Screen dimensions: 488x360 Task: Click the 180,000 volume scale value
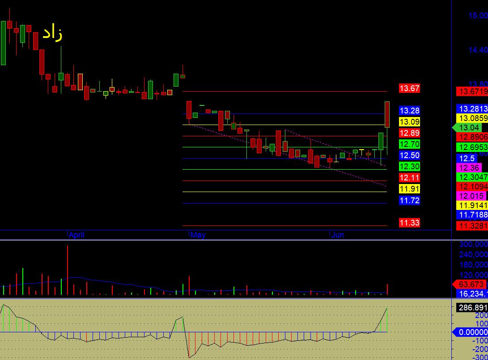point(473,265)
